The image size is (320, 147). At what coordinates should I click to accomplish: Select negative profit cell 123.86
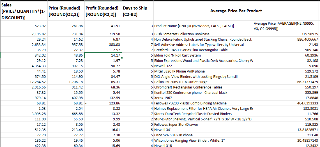pyautogui.click(x=103, y=103)
